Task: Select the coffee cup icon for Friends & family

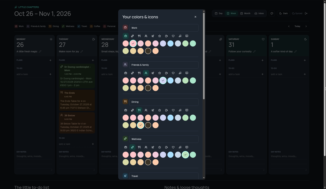Action: (166, 73)
